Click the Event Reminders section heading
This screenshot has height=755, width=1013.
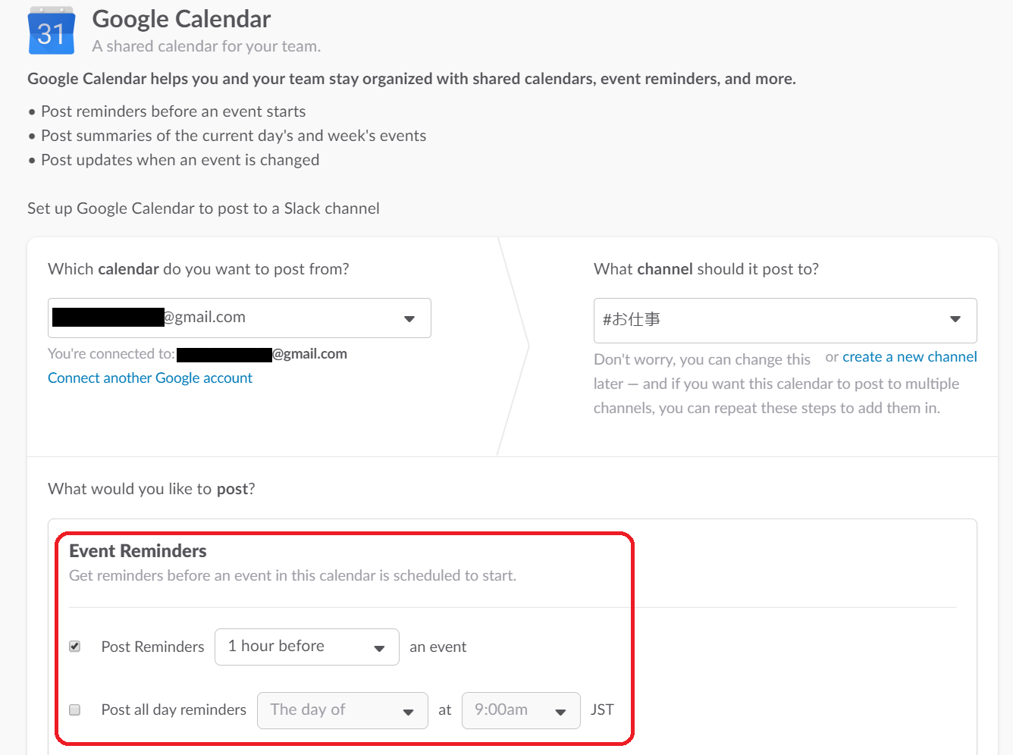tap(137, 551)
